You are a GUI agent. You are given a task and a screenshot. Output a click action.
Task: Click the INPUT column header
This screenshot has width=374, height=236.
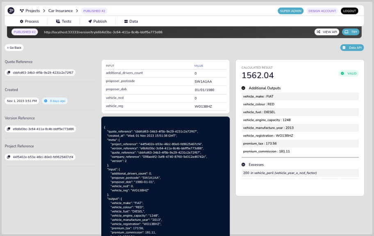click(x=110, y=66)
